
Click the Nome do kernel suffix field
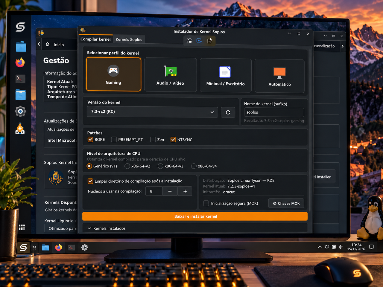274,112
